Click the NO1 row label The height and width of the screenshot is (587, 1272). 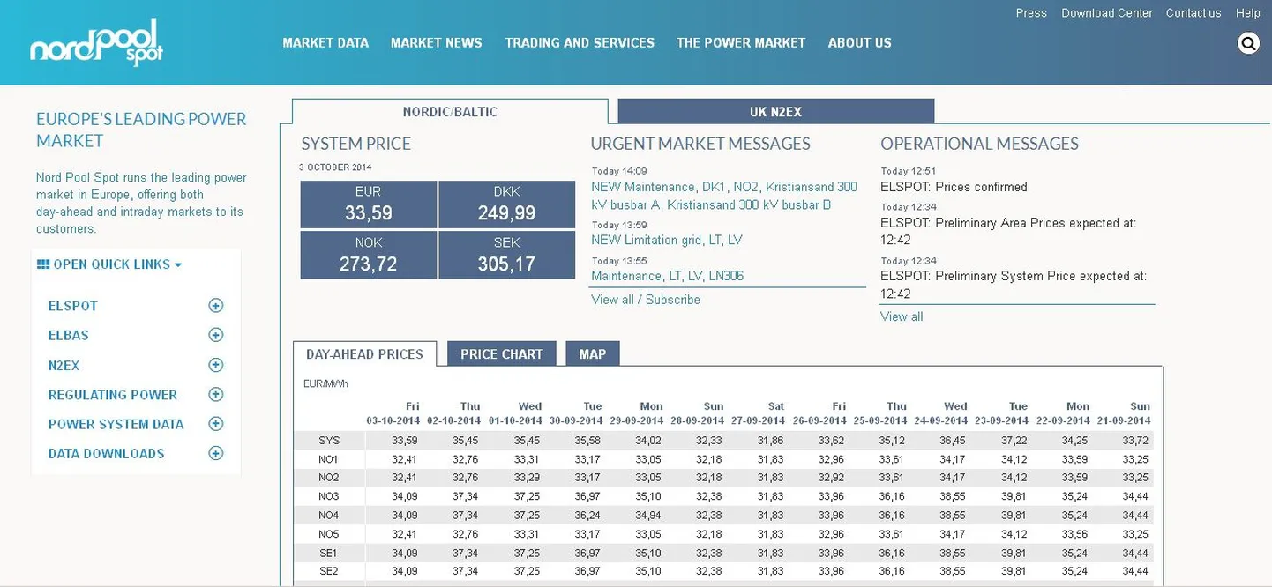point(328,459)
